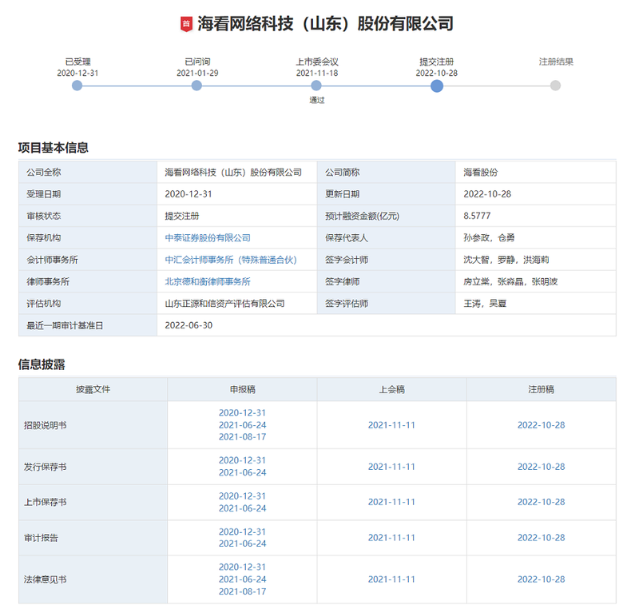Open 发行保荐书 注册稿 dated 2022-10-28

(x=542, y=467)
